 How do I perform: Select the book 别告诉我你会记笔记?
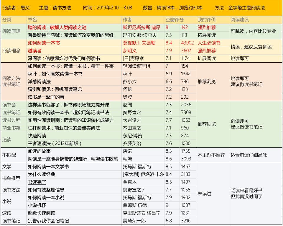coord(48,221)
